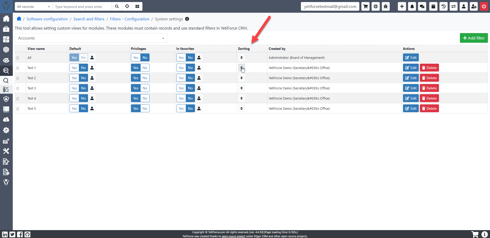Navigate to Software configuration breadcrumb
490x238 pixels.
coord(47,19)
